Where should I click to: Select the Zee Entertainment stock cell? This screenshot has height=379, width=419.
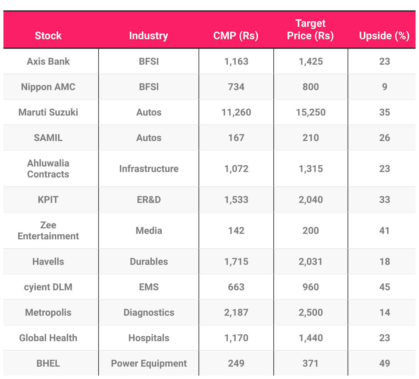click(48, 230)
